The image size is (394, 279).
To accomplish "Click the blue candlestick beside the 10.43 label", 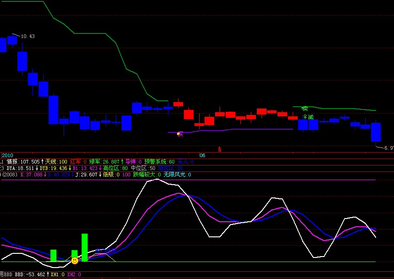I will pos(12,40).
